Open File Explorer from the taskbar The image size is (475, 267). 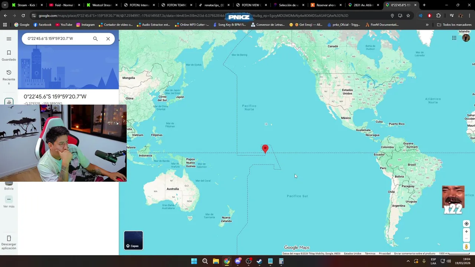click(216, 261)
